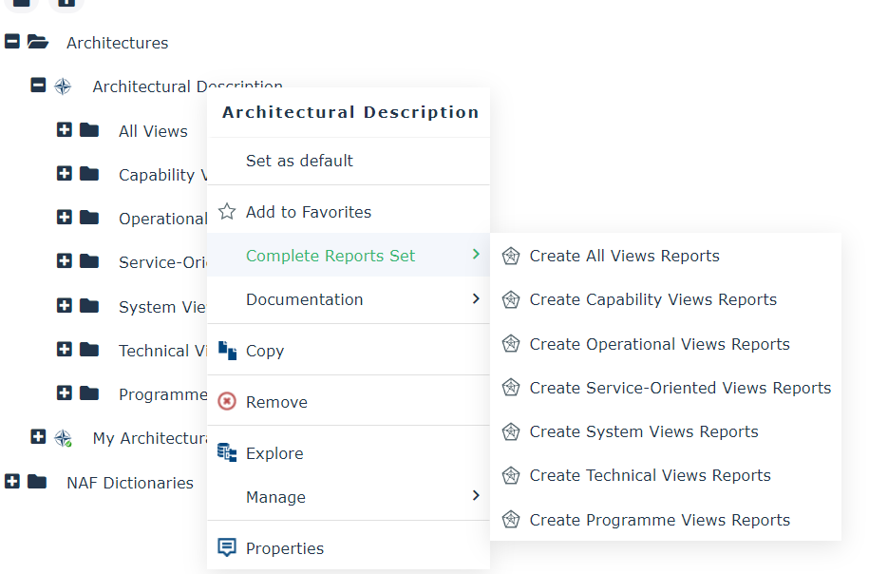The width and height of the screenshot is (869, 574).
Task: Expand the NAF Dictionaries folder
Action: pos(12,482)
